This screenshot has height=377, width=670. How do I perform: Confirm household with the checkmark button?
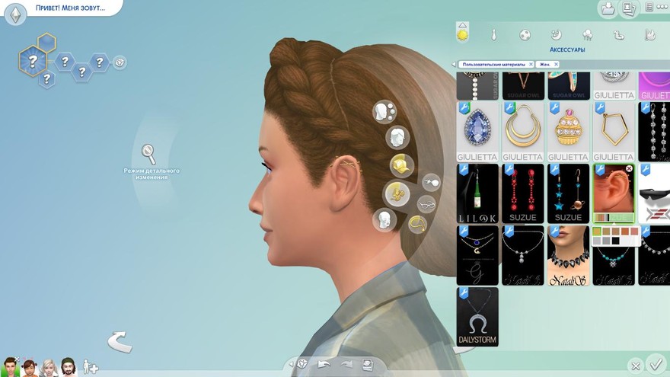point(656,365)
